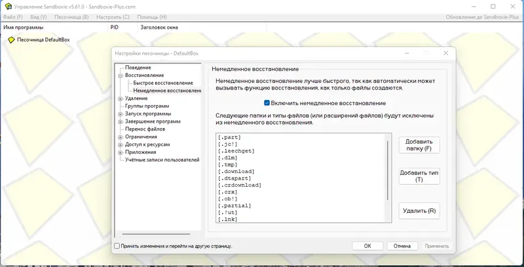The height and width of the screenshot is (267, 524).
Task: Select [.part] in exclusion list
Action: 229,137
